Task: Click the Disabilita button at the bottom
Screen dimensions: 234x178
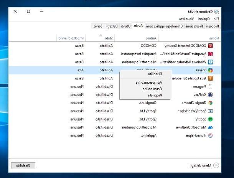Action: (23, 165)
